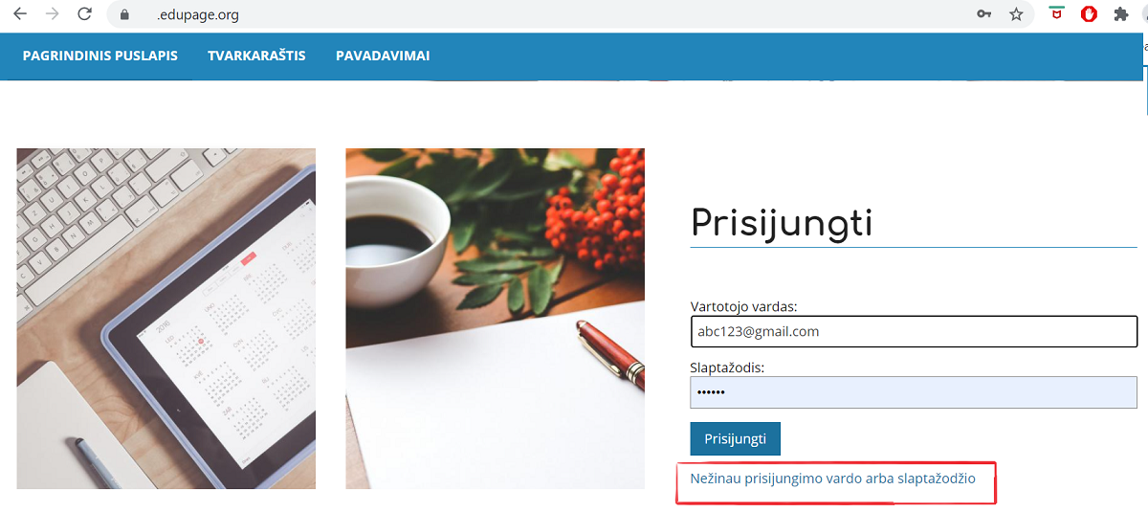The height and width of the screenshot is (512, 1148).
Task: Focus the Slaptažodis password field
Action: coord(914,392)
